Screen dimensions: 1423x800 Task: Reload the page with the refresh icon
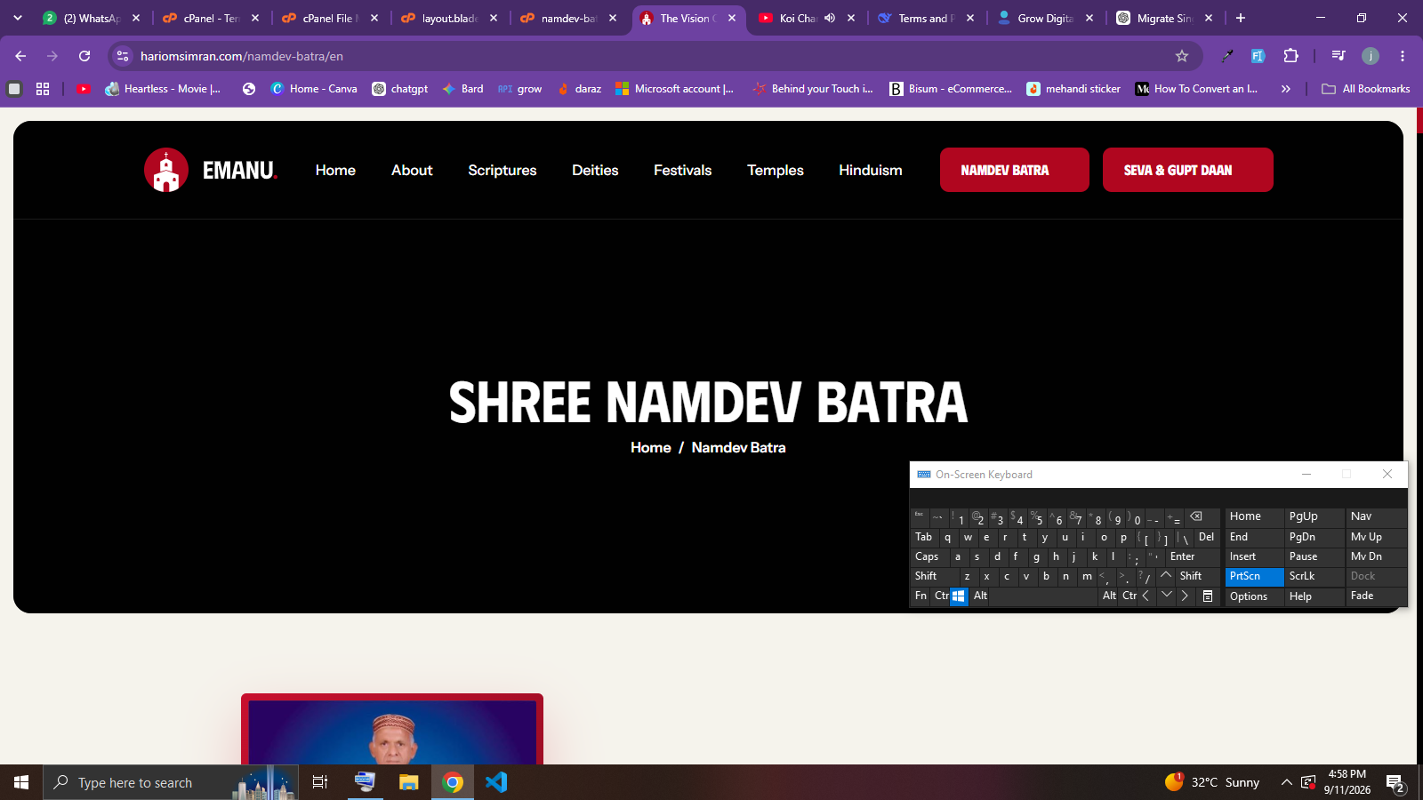point(84,56)
